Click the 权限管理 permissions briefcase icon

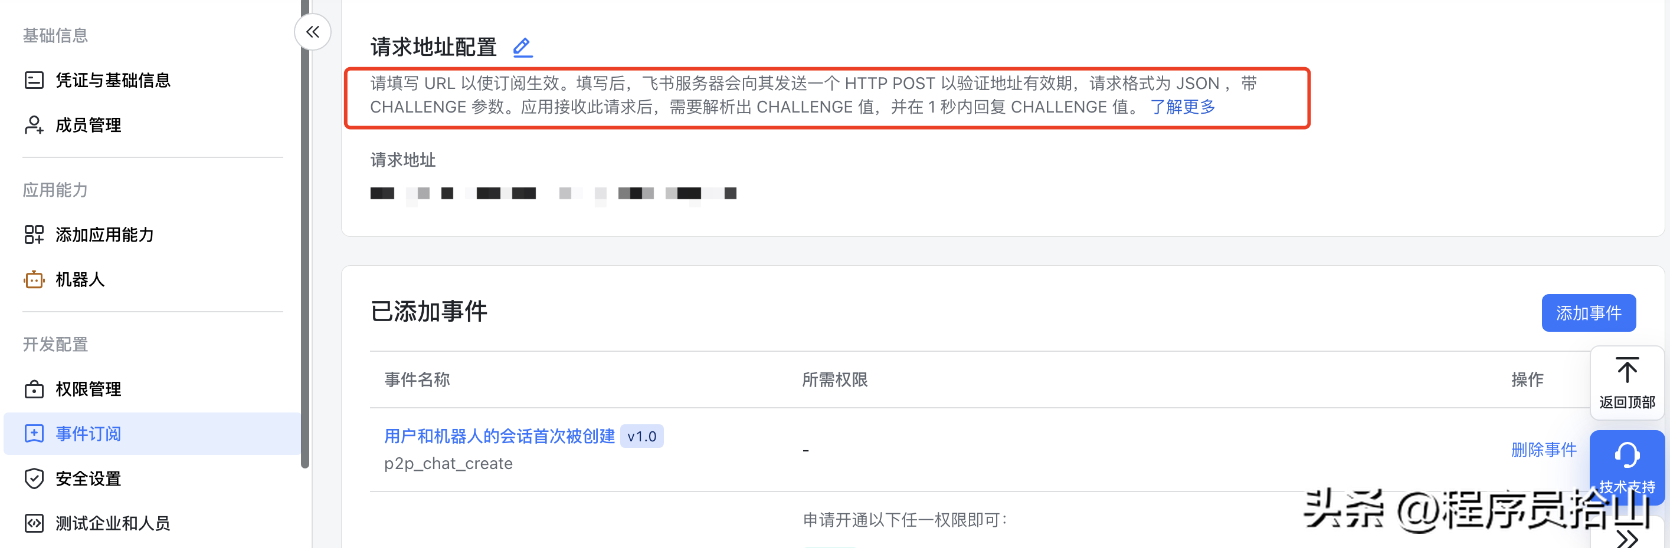coord(34,389)
